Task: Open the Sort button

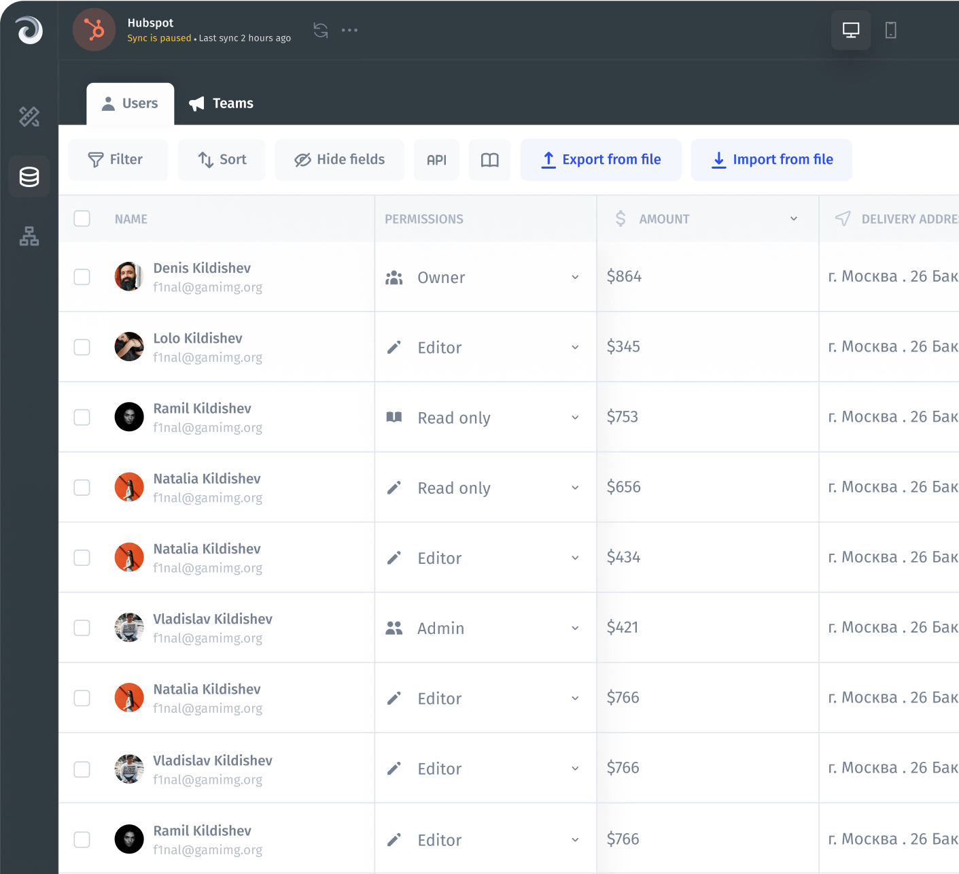Action: point(222,160)
